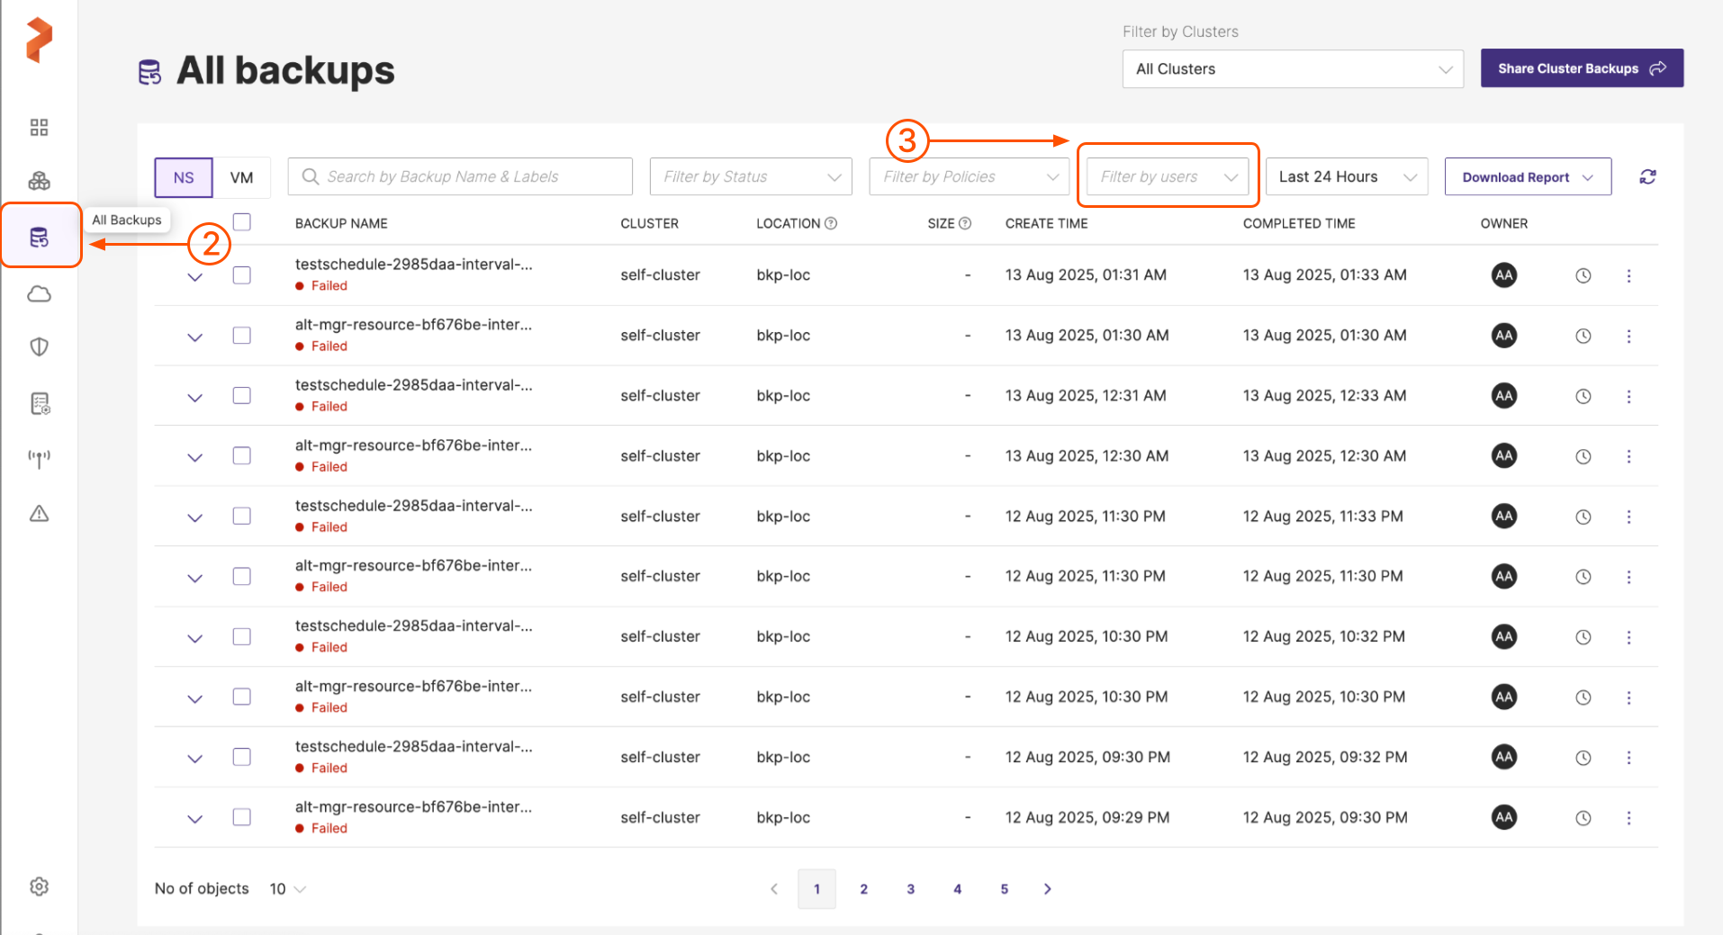Click the Search by Backup Name field
The image size is (1723, 935).
tap(460, 177)
